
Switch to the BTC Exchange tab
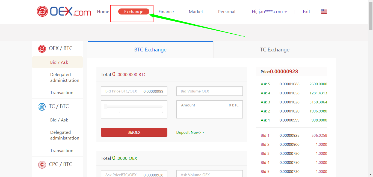click(x=150, y=50)
